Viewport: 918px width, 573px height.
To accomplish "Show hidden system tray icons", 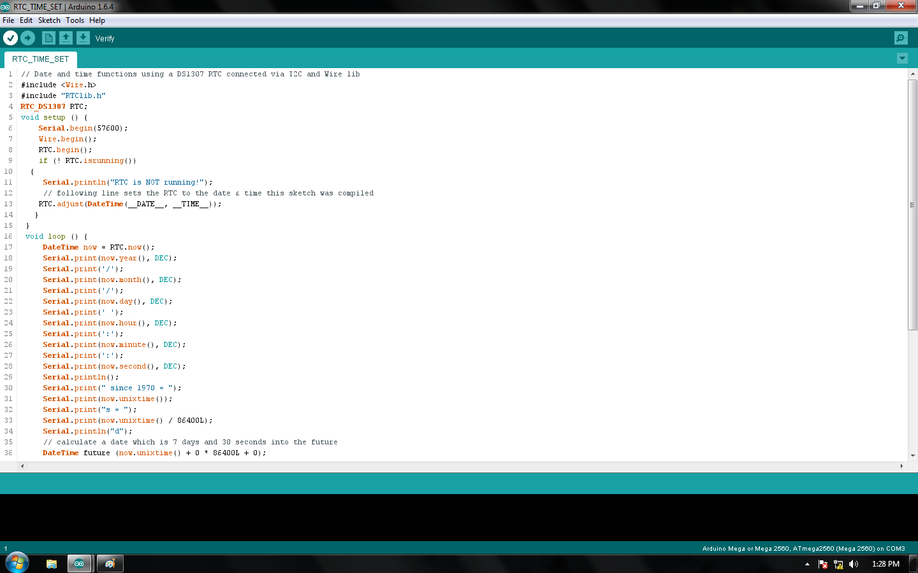I will [807, 564].
